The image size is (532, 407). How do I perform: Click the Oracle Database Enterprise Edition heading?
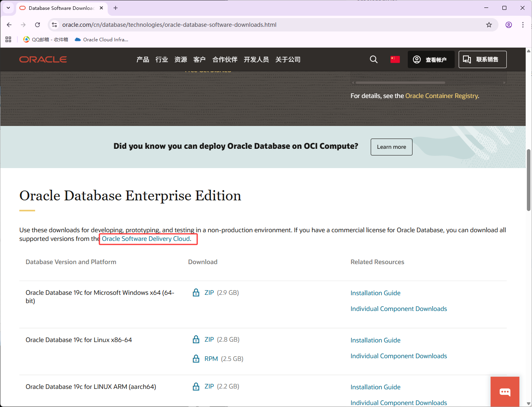(130, 196)
